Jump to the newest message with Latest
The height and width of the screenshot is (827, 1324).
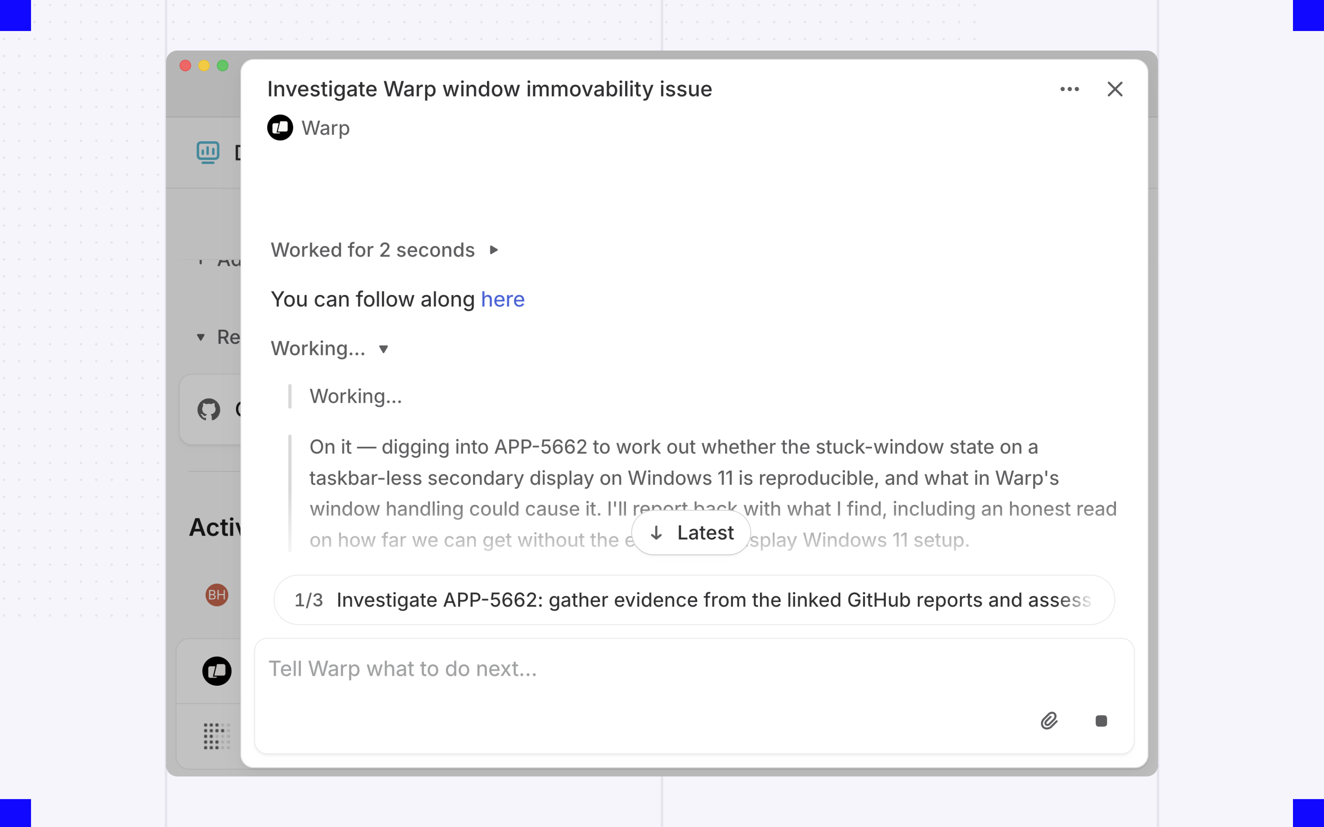click(691, 533)
